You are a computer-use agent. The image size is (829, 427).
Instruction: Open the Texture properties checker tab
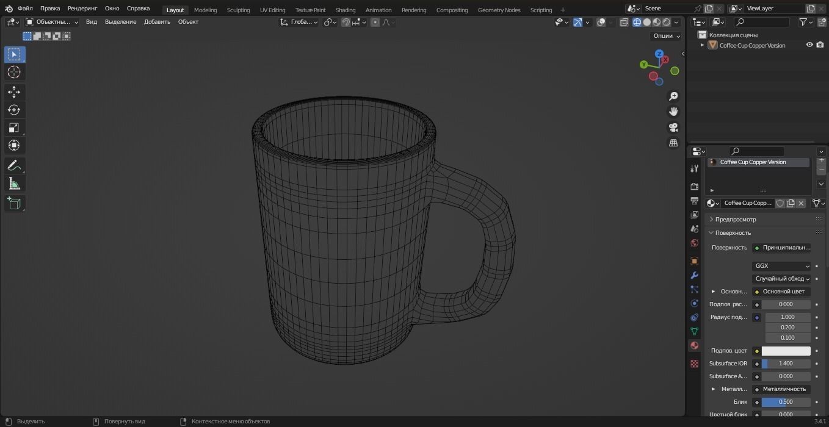694,364
